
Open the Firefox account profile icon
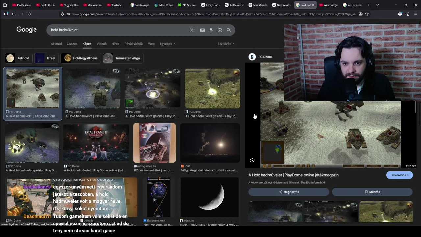coord(400,14)
